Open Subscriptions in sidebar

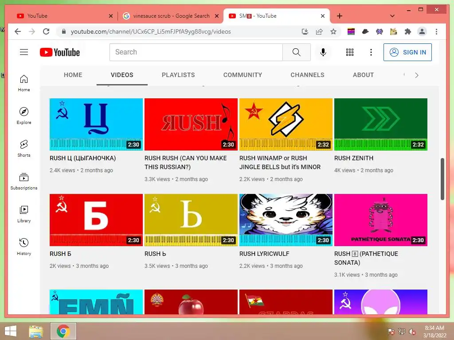pos(24,181)
